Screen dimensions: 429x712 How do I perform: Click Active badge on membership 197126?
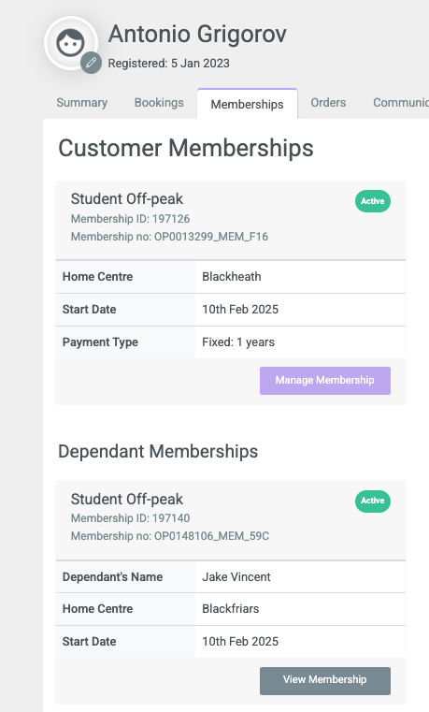coord(373,201)
